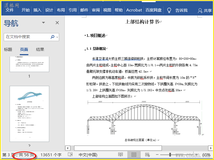Open the lightbulb 告诉我 assistant icon
Image resolution: width=214 pixels, height=160 pixels.
tap(169, 10)
